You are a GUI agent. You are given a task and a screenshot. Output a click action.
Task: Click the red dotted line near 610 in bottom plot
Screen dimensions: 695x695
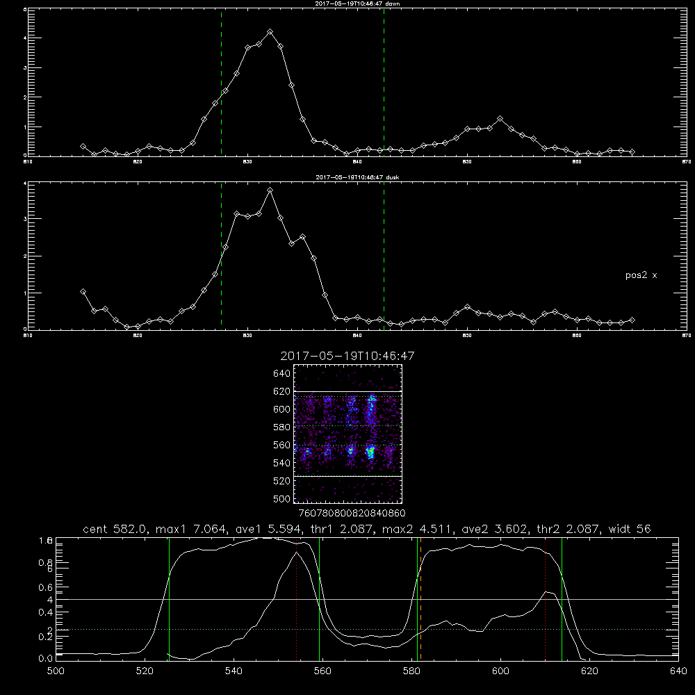(545, 599)
